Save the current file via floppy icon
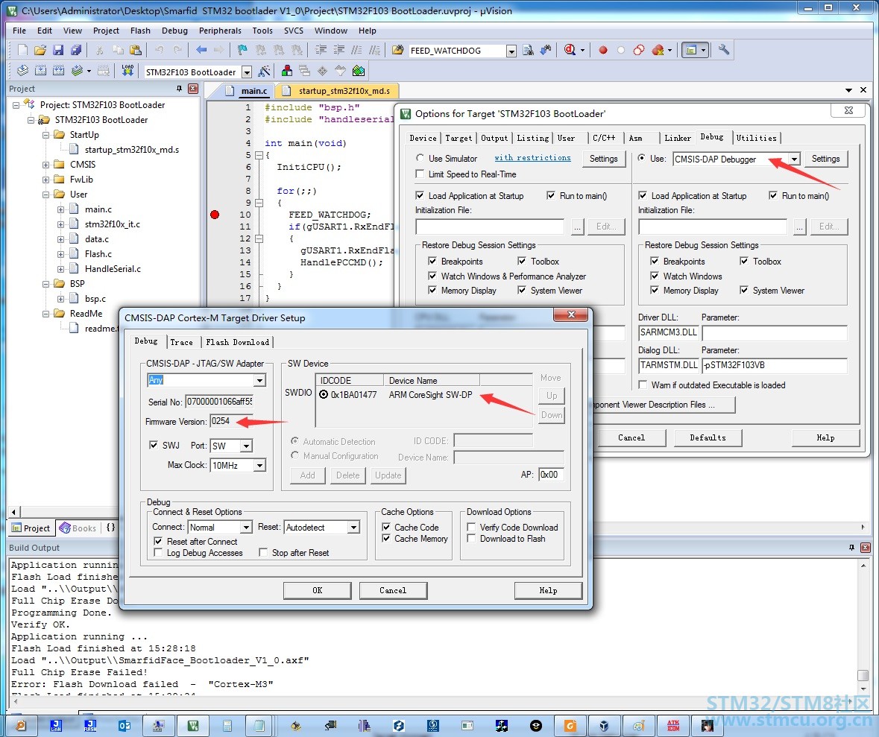Image resolution: width=879 pixels, height=737 pixels. tap(57, 51)
